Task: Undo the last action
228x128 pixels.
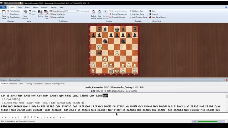Action: tap(32, 11)
